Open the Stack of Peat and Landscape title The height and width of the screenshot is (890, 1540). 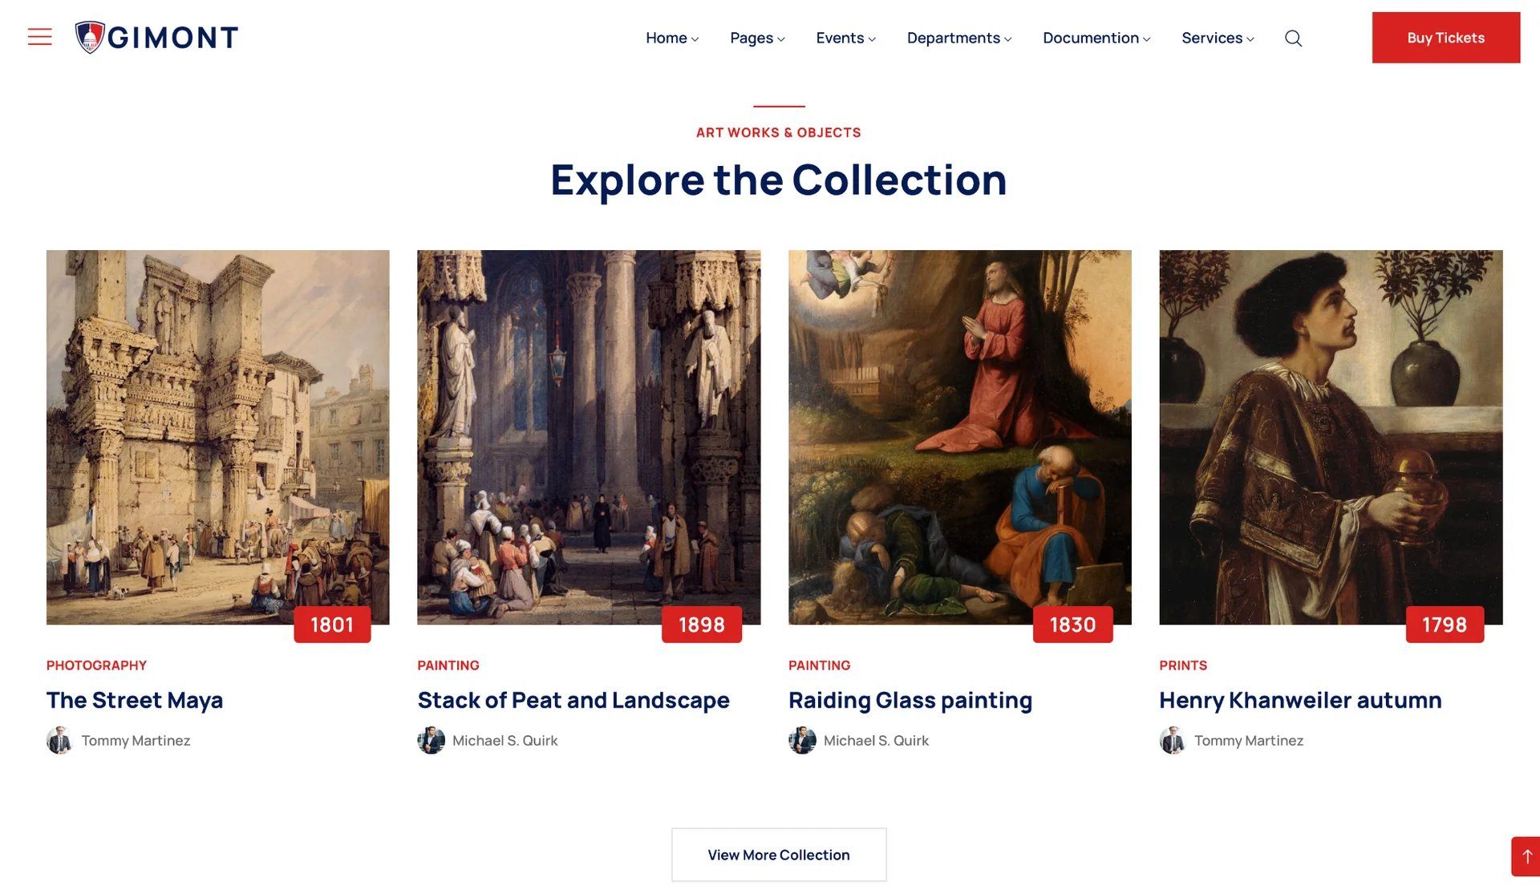[573, 700]
